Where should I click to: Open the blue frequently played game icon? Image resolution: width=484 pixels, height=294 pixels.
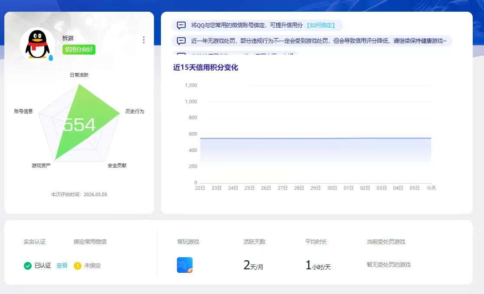coord(185,265)
